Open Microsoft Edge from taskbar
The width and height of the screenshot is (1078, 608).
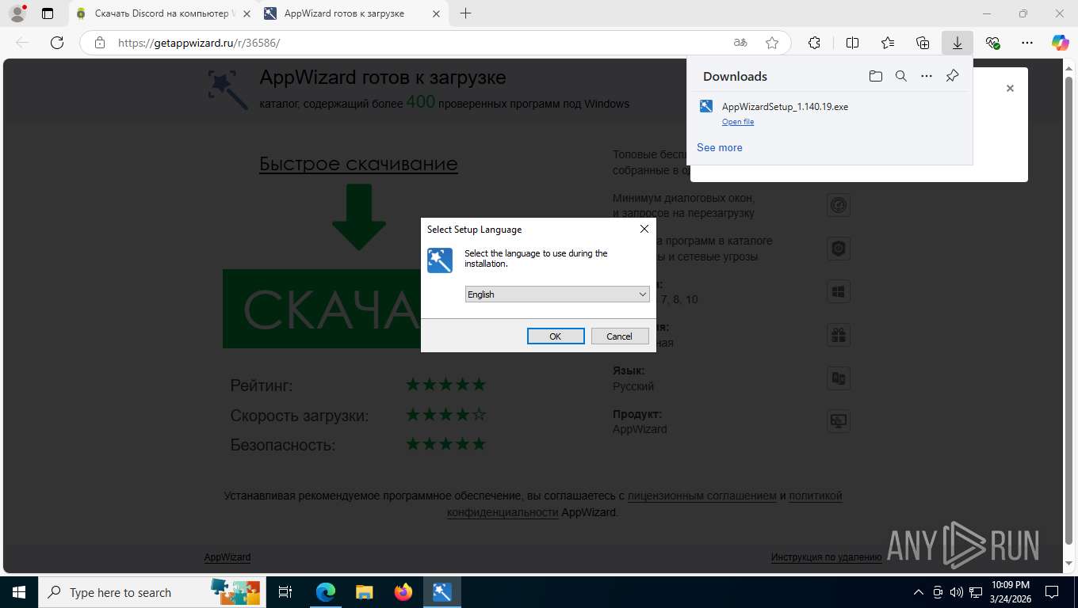coord(326,592)
